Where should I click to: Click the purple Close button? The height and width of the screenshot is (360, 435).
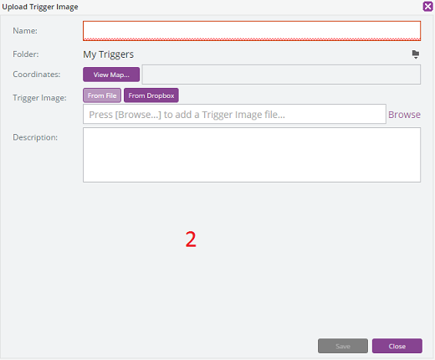(x=397, y=346)
